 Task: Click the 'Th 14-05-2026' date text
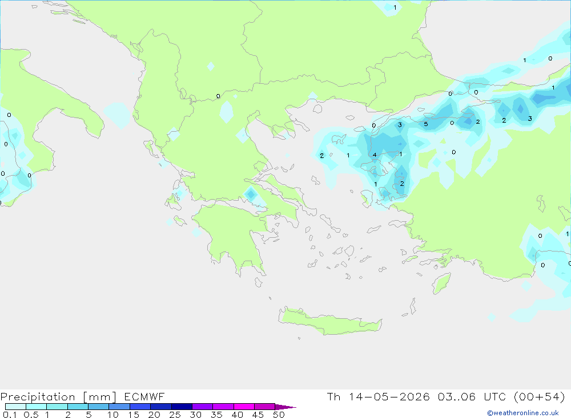[379, 397]
